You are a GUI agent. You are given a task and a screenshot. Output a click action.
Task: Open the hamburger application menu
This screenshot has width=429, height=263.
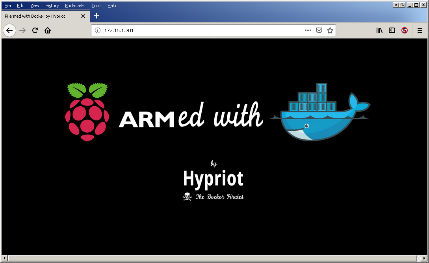click(420, 30)
